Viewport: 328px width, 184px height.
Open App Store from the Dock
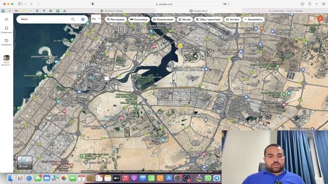coord(169,178)
